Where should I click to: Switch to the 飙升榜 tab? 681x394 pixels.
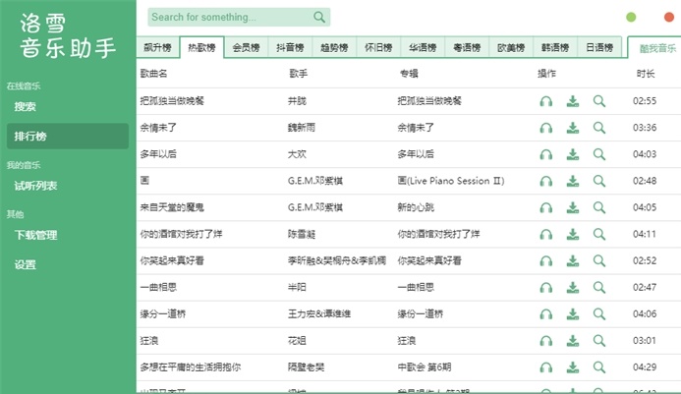[x=157, y=47]
